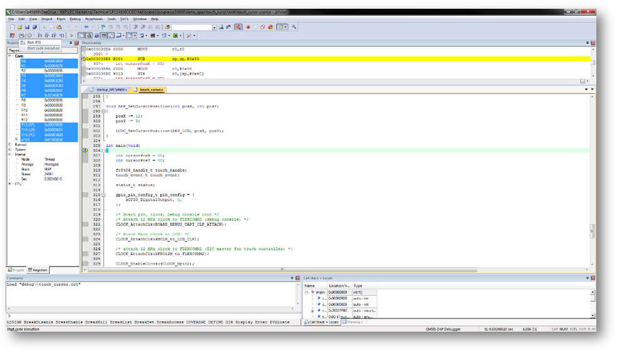Toggle the Registers window toolbar button
Image resolution: width=617 pixels, height=356 pixels.
pyautogui.click(x=104, y=36)
